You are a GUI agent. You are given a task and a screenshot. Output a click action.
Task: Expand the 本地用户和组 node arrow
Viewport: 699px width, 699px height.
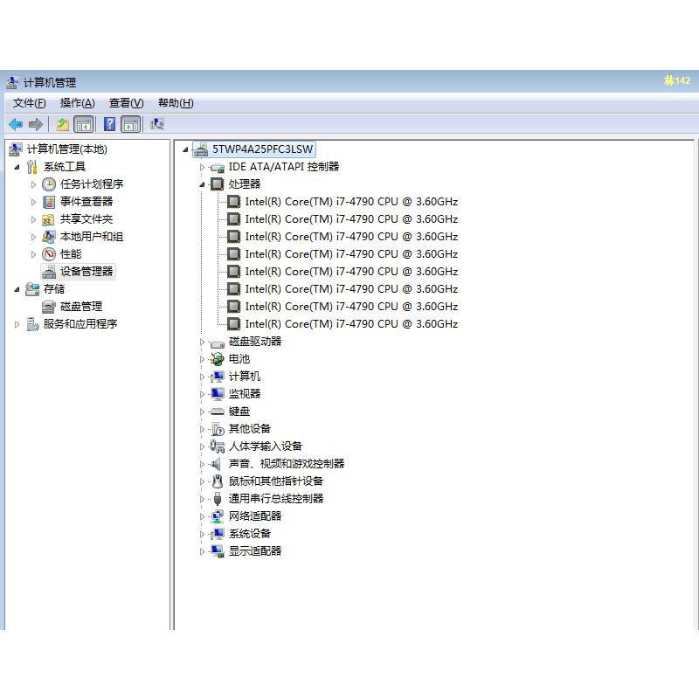[33, 237]
